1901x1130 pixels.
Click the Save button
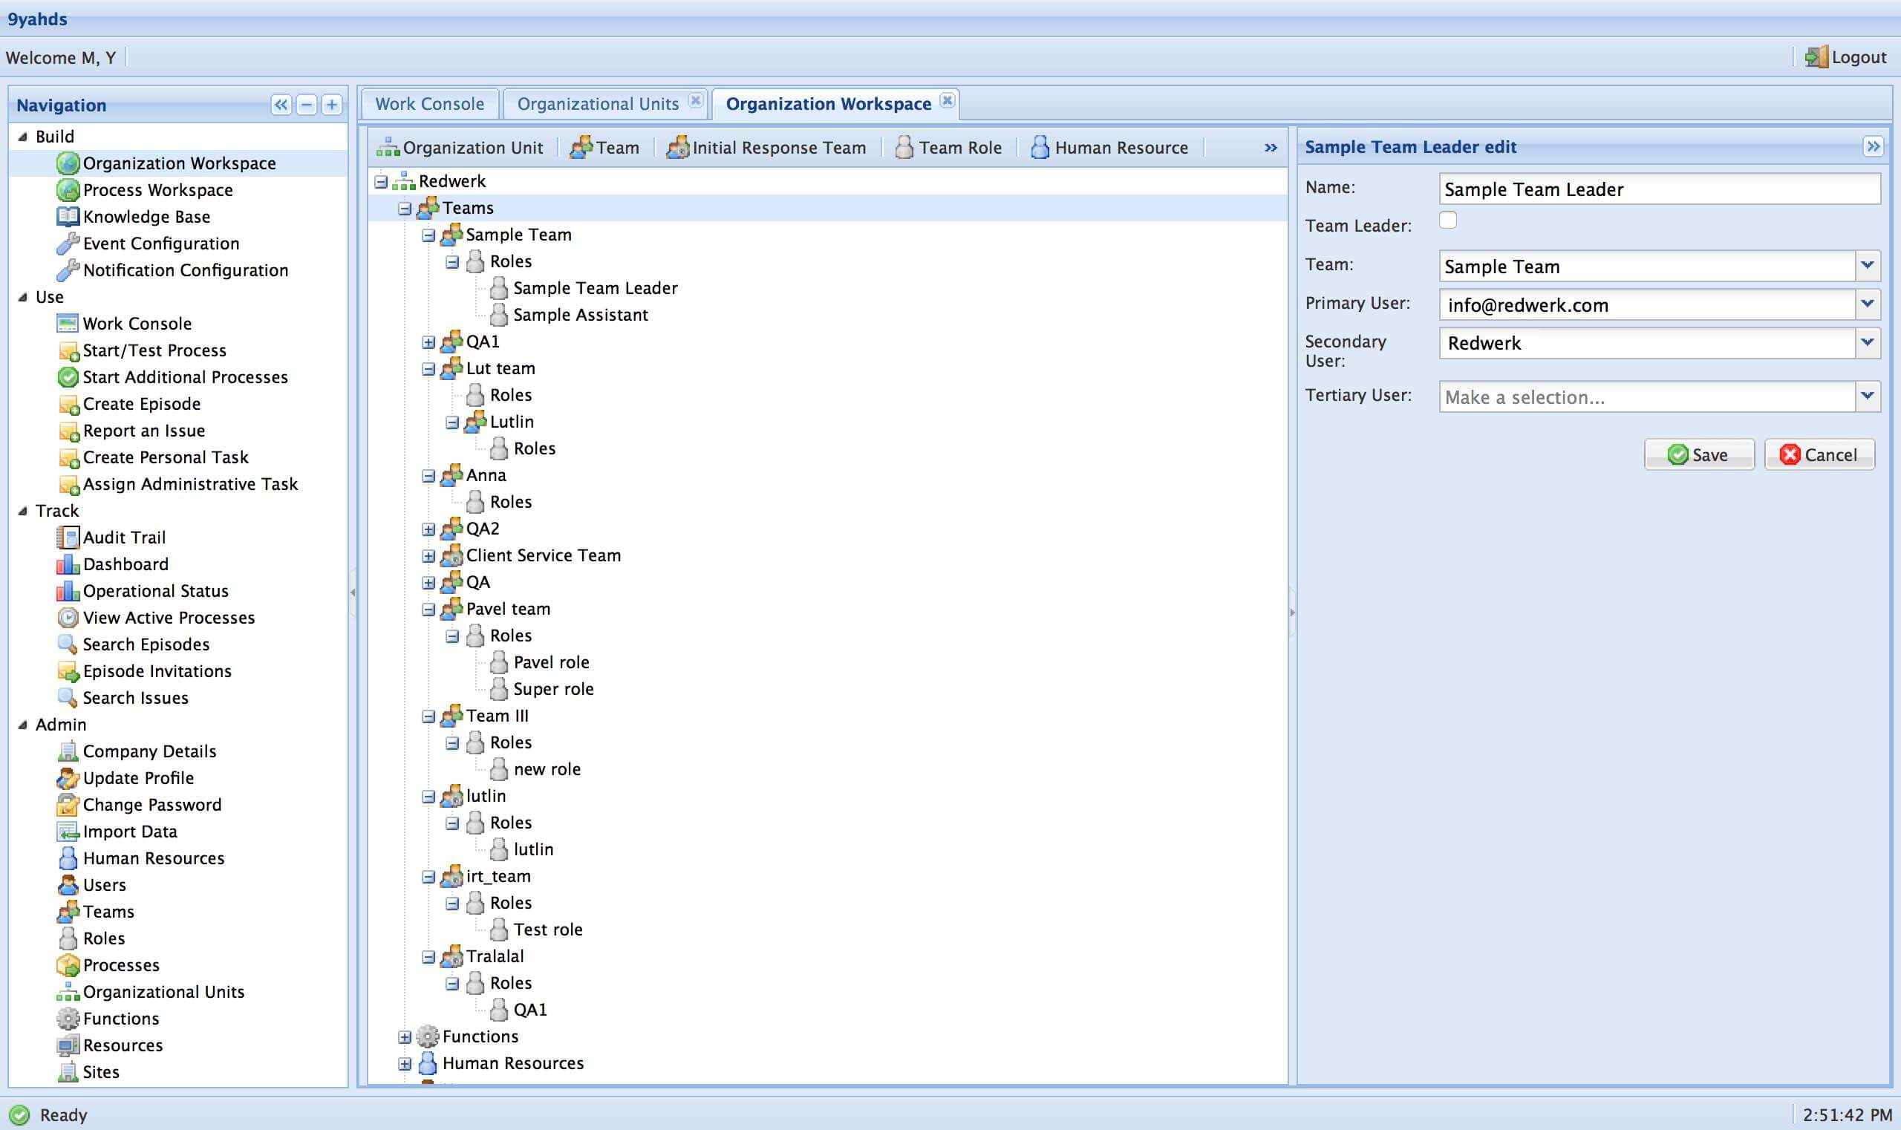[x=1698, y=454]
